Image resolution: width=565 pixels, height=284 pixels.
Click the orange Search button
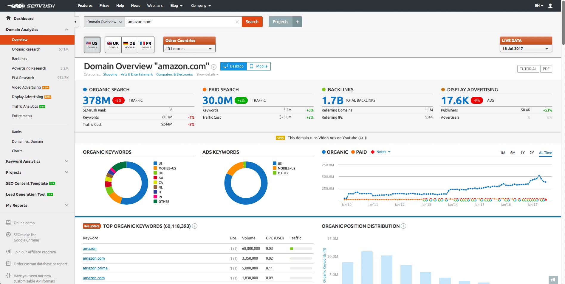tap(252, 22)
